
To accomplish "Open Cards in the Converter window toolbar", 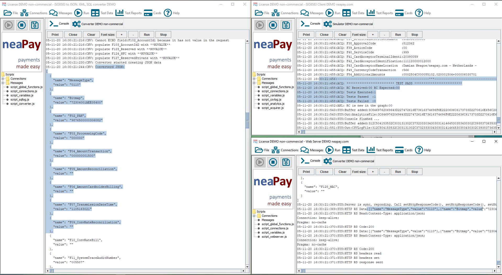I will pyautogui.click(x=153, y=13).
